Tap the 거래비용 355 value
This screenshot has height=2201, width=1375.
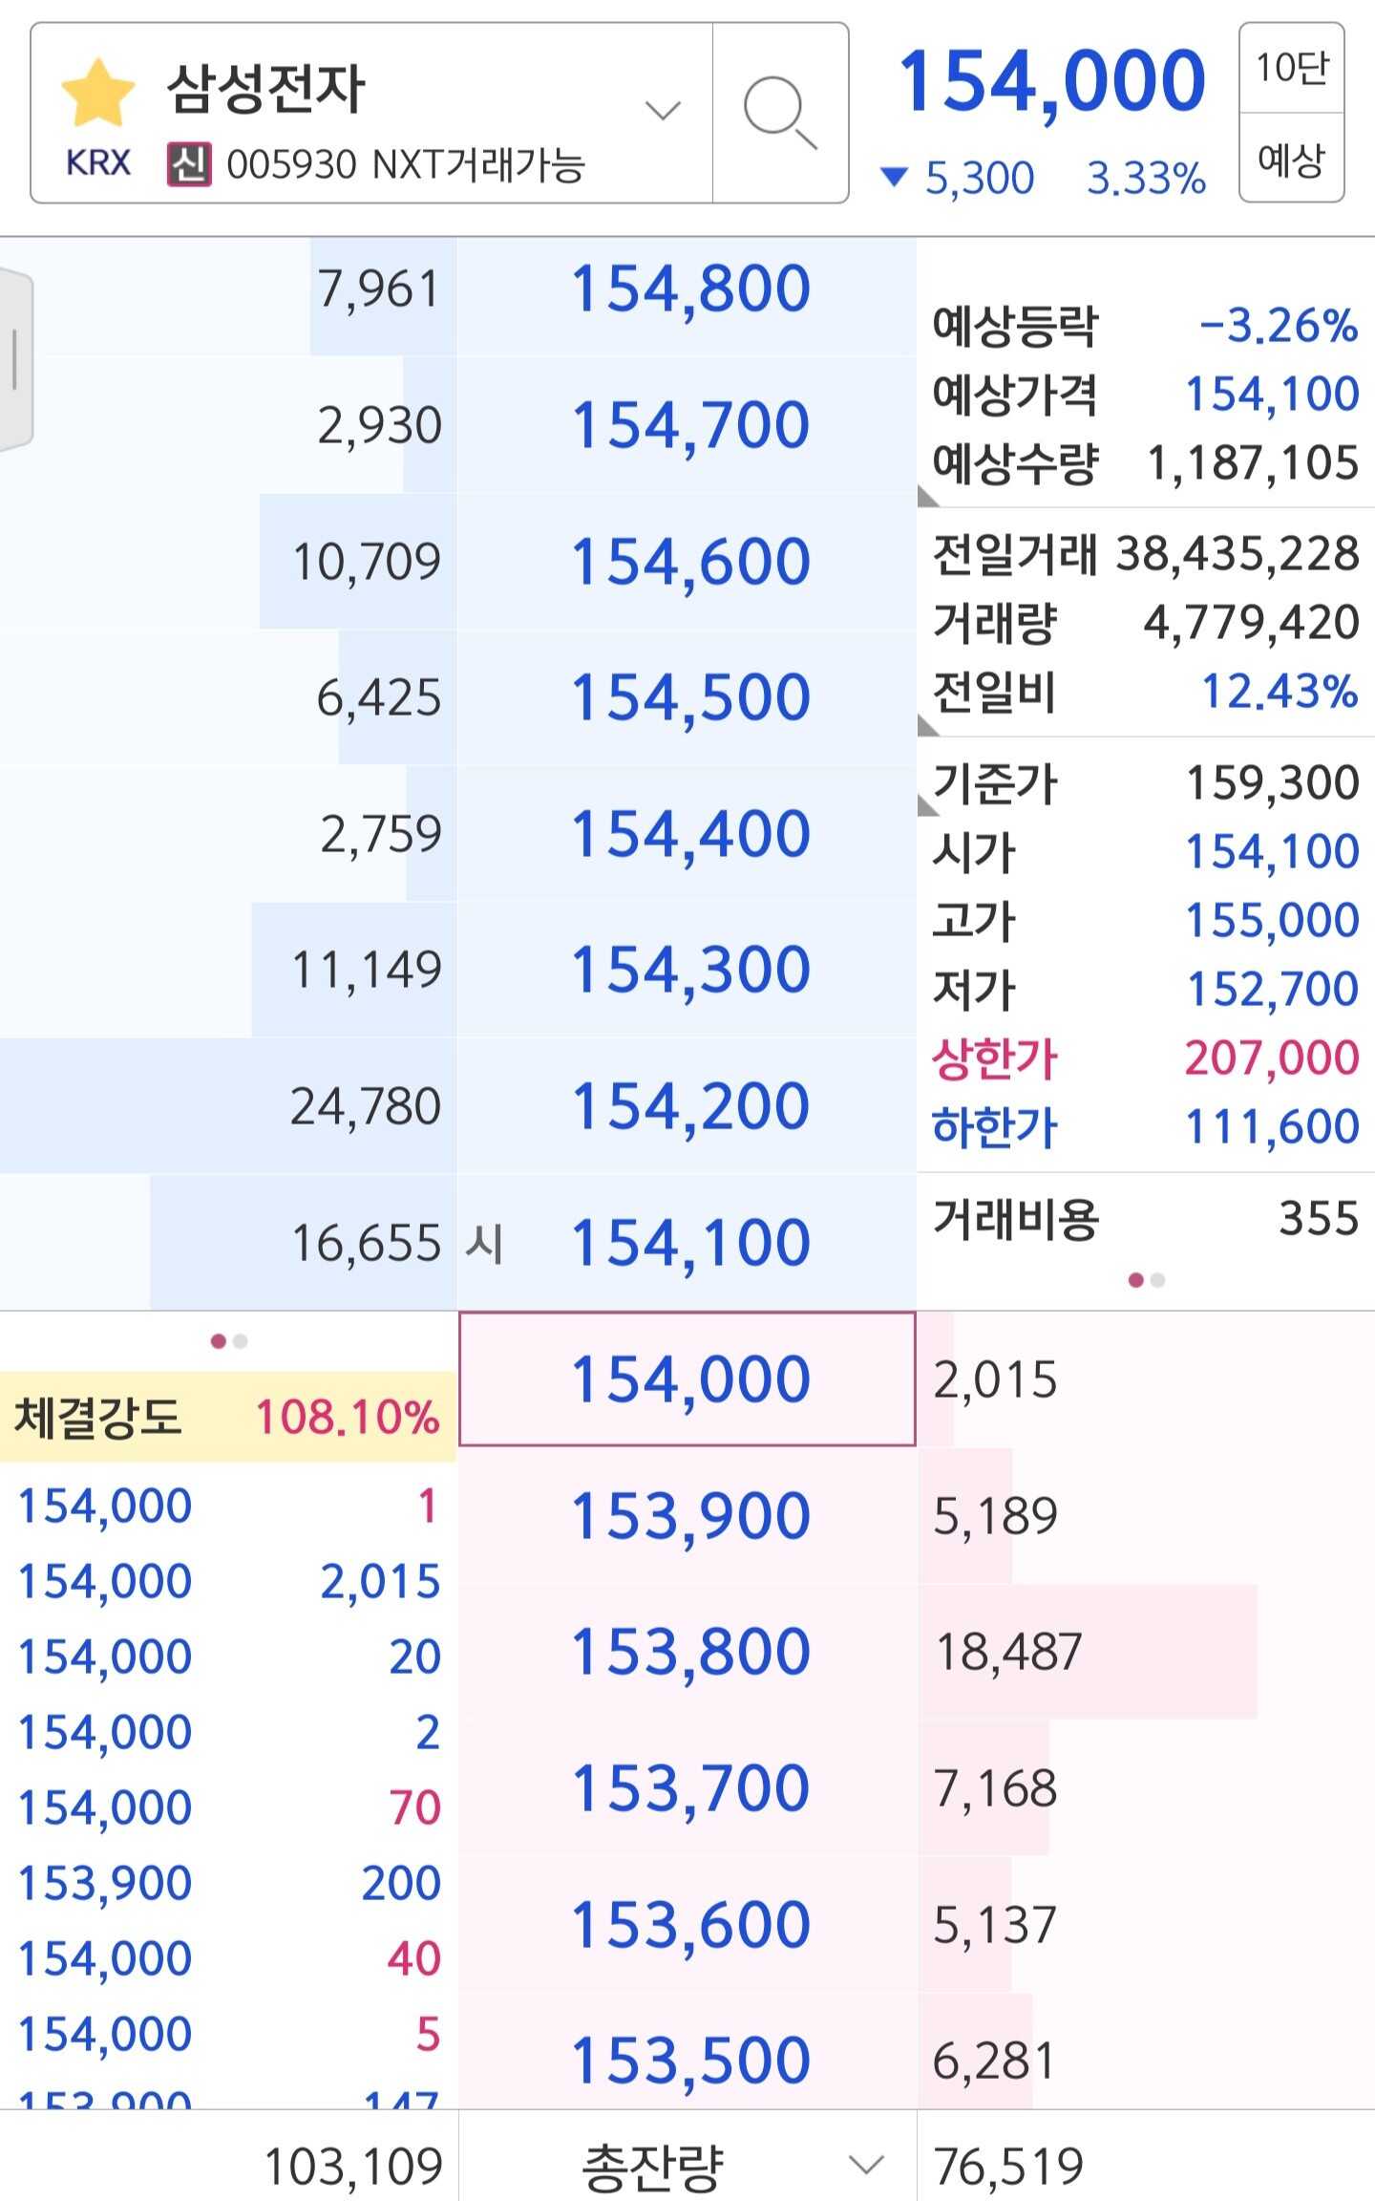[x=1319, y=1218]
